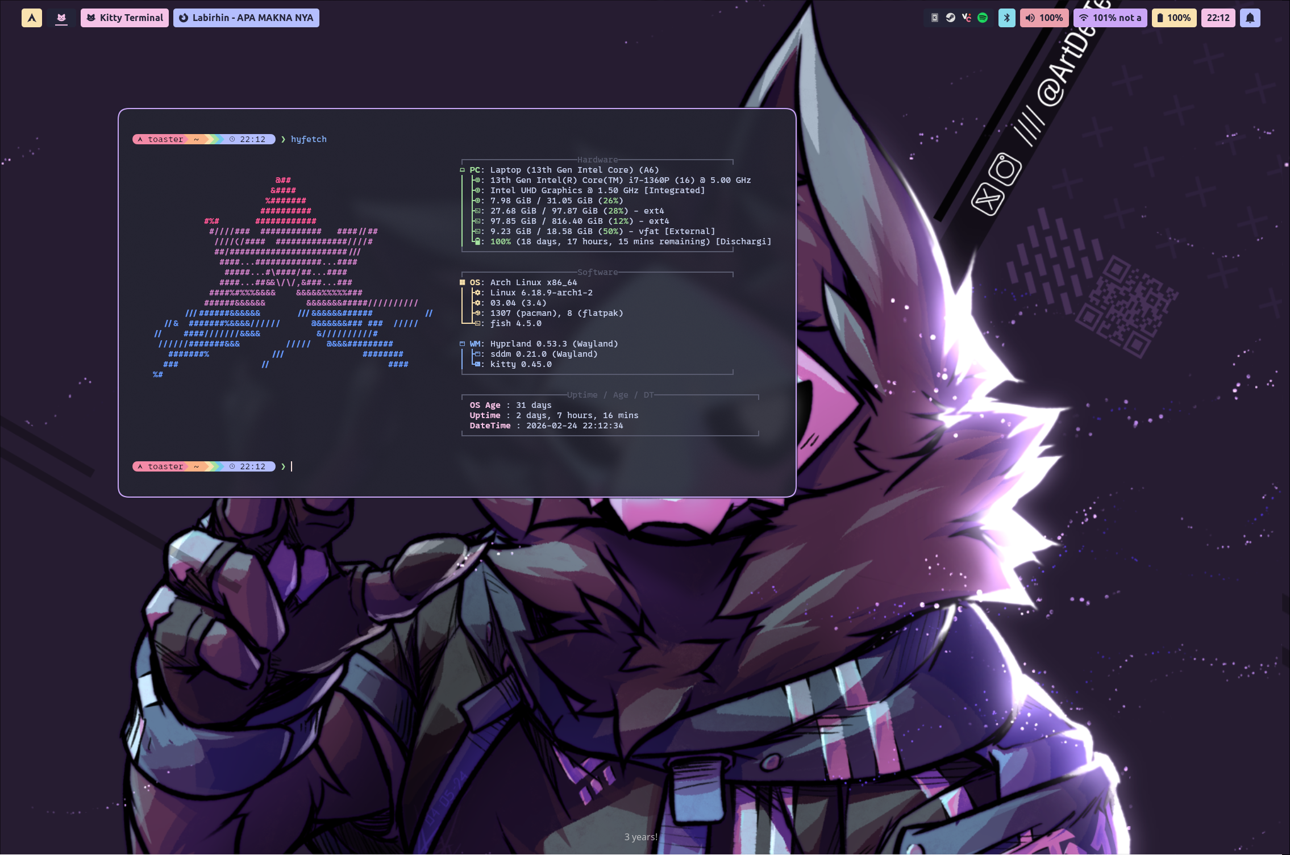This screenshot has width=1290, height=855.
Task: Select the kitty cat workspace icon
Action: pyautogui.click(x=61, y=18)
